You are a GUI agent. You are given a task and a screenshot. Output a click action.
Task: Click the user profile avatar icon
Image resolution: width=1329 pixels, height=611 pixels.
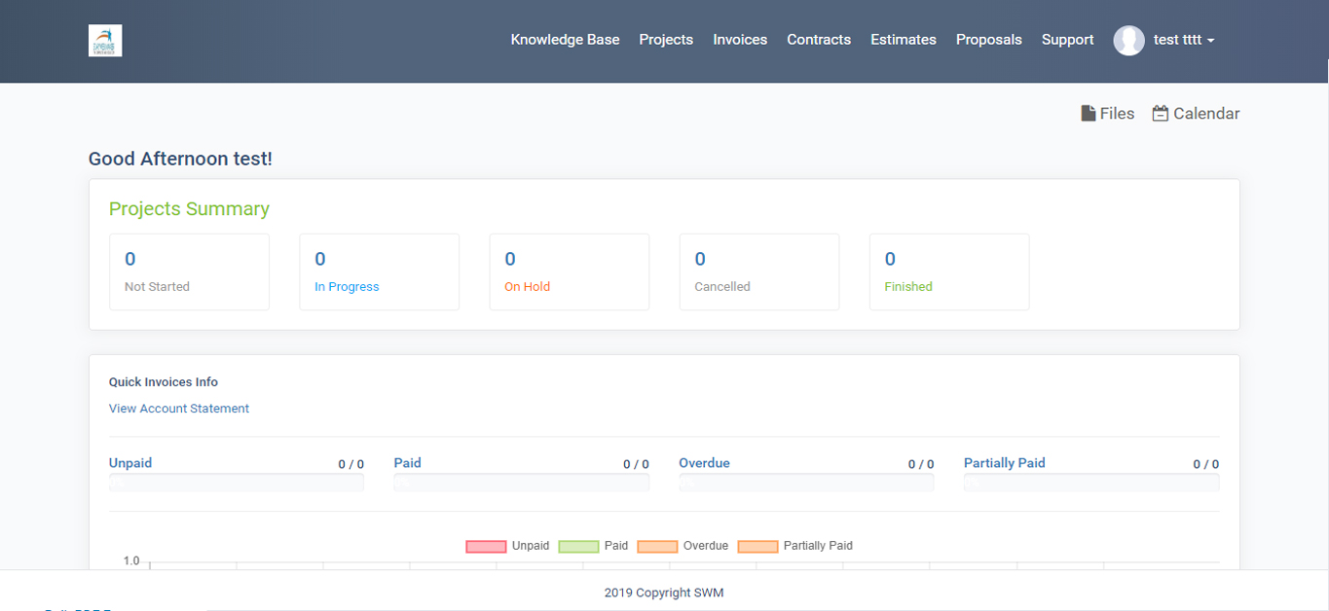point(1128,40)
